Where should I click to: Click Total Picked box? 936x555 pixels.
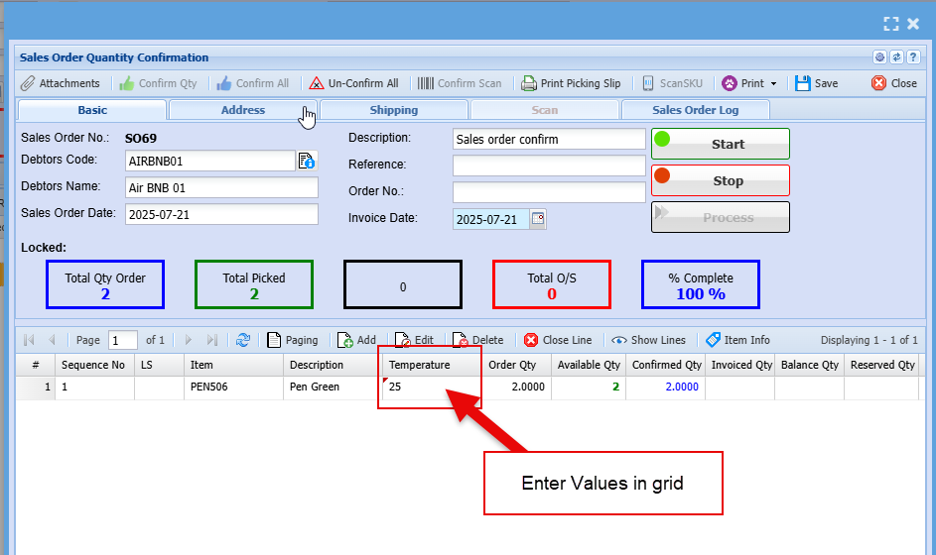254,285
